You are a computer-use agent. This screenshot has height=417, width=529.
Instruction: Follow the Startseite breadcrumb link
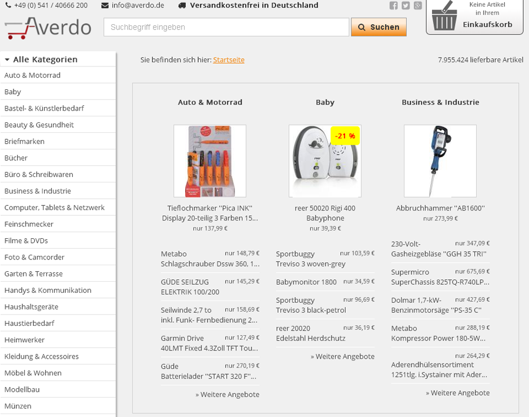tap(229, 60)
